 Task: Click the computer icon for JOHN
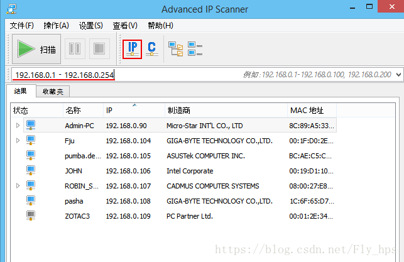31,170
